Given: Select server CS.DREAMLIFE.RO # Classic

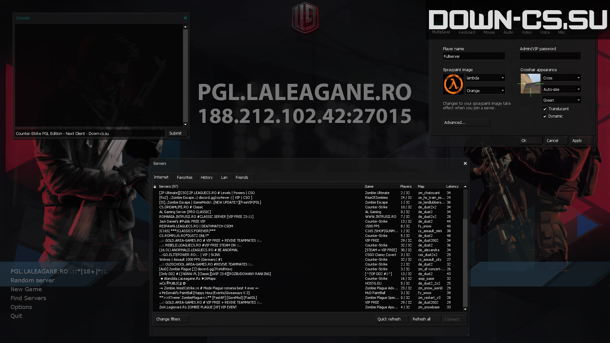Looking at the screenshot, I should point(308,207).
